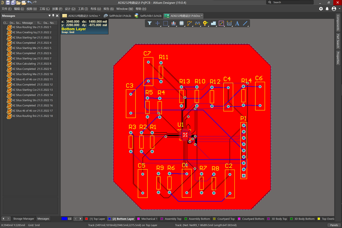Choose the Place Component chip icon
Image resolution: width=342 pixels, height=228 pixels.
[181, 23]
